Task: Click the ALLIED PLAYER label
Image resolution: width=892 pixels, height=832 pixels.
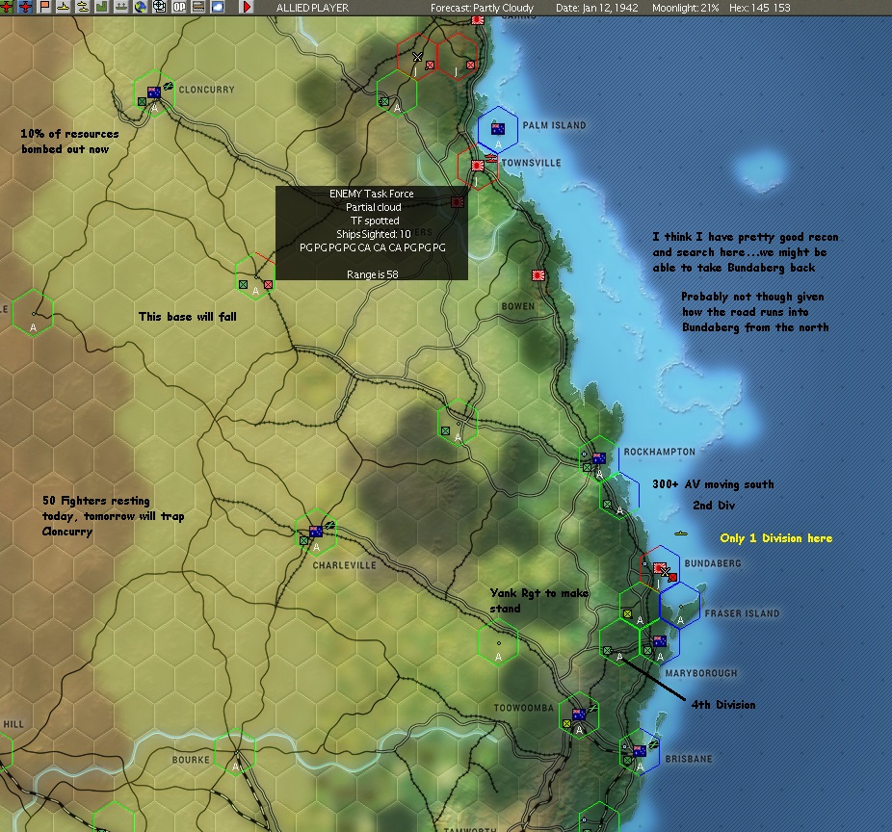Action: click(312, 8)
